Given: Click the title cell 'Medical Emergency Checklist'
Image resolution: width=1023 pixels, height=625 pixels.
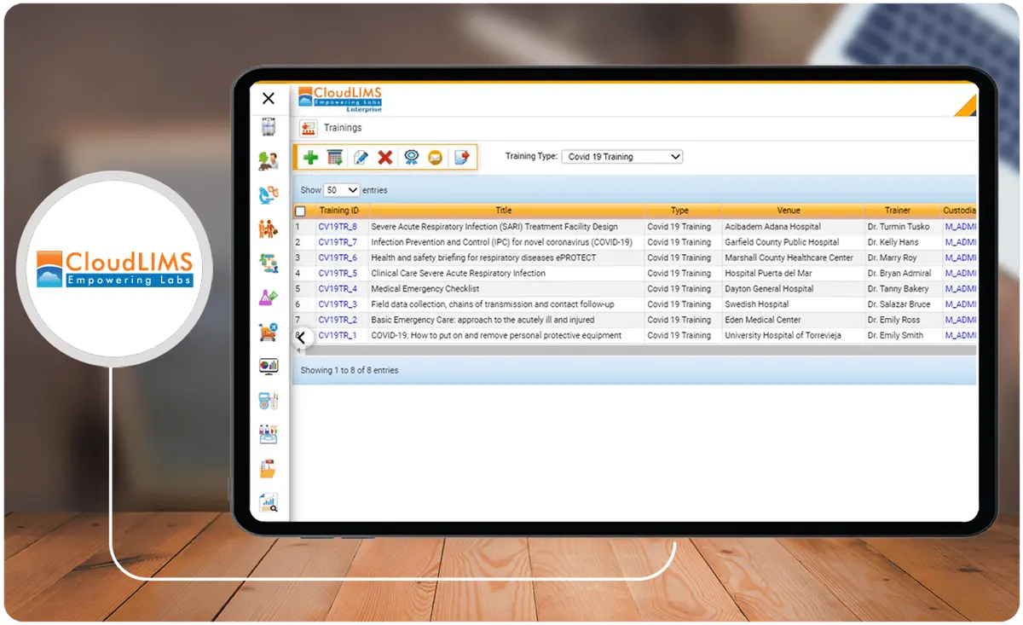Looking at the screenshot, I should pos(425,288).
